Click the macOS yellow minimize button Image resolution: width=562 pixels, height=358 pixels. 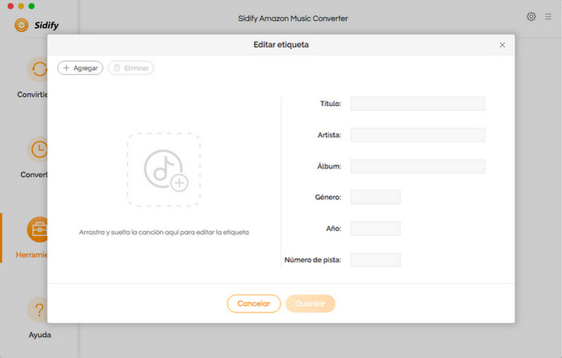21,6
